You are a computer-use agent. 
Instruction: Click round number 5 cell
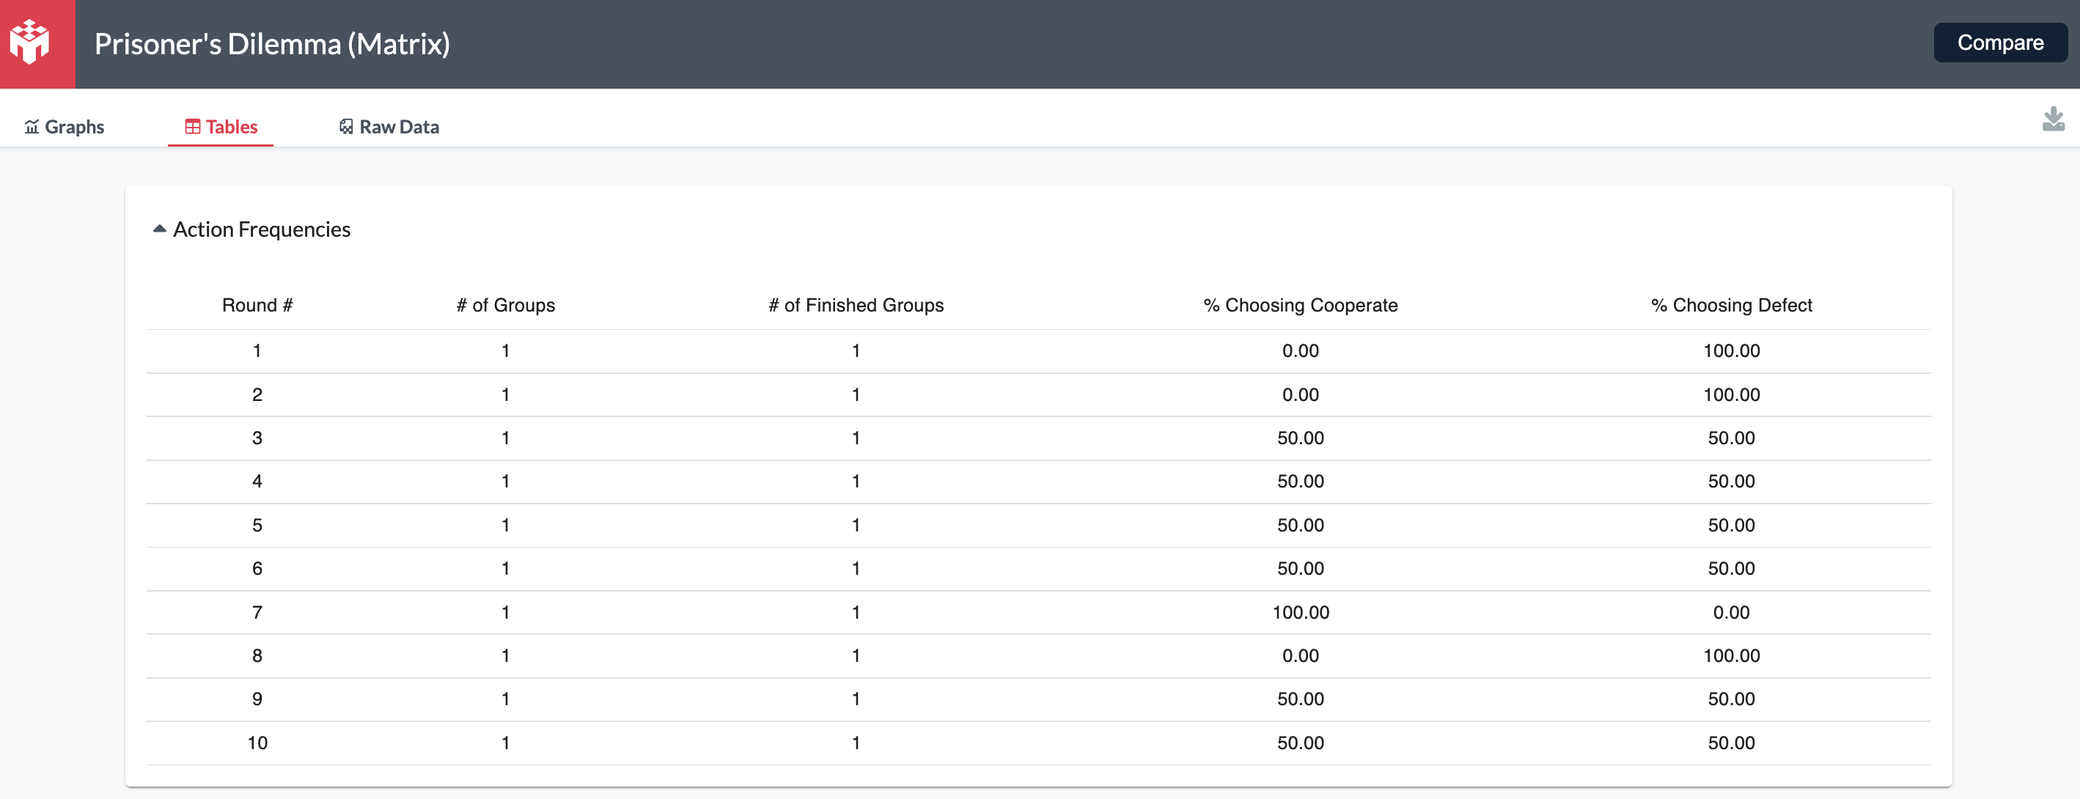[257, 526]
